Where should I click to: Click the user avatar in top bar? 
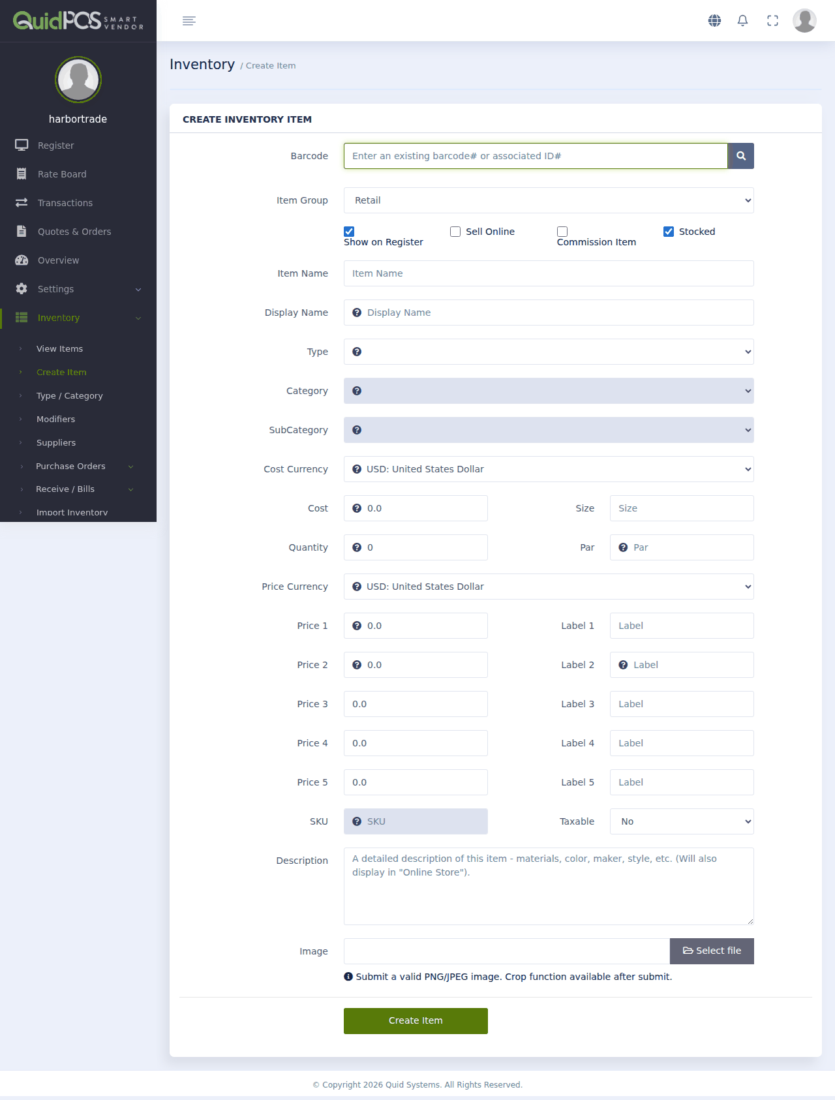click(804, 21)
